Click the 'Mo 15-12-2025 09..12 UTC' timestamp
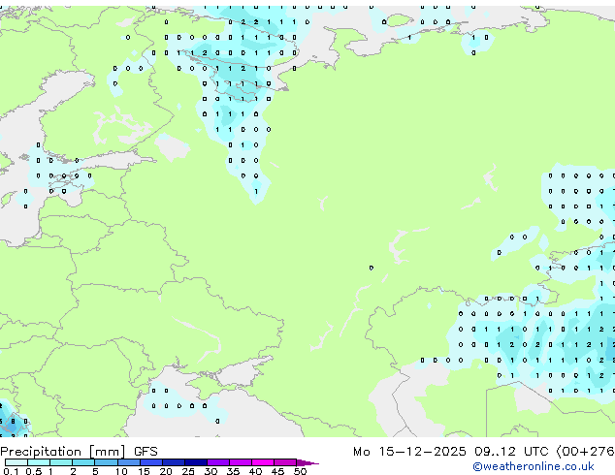Screen dimensions: 615x475 click(x=451, y=452)
